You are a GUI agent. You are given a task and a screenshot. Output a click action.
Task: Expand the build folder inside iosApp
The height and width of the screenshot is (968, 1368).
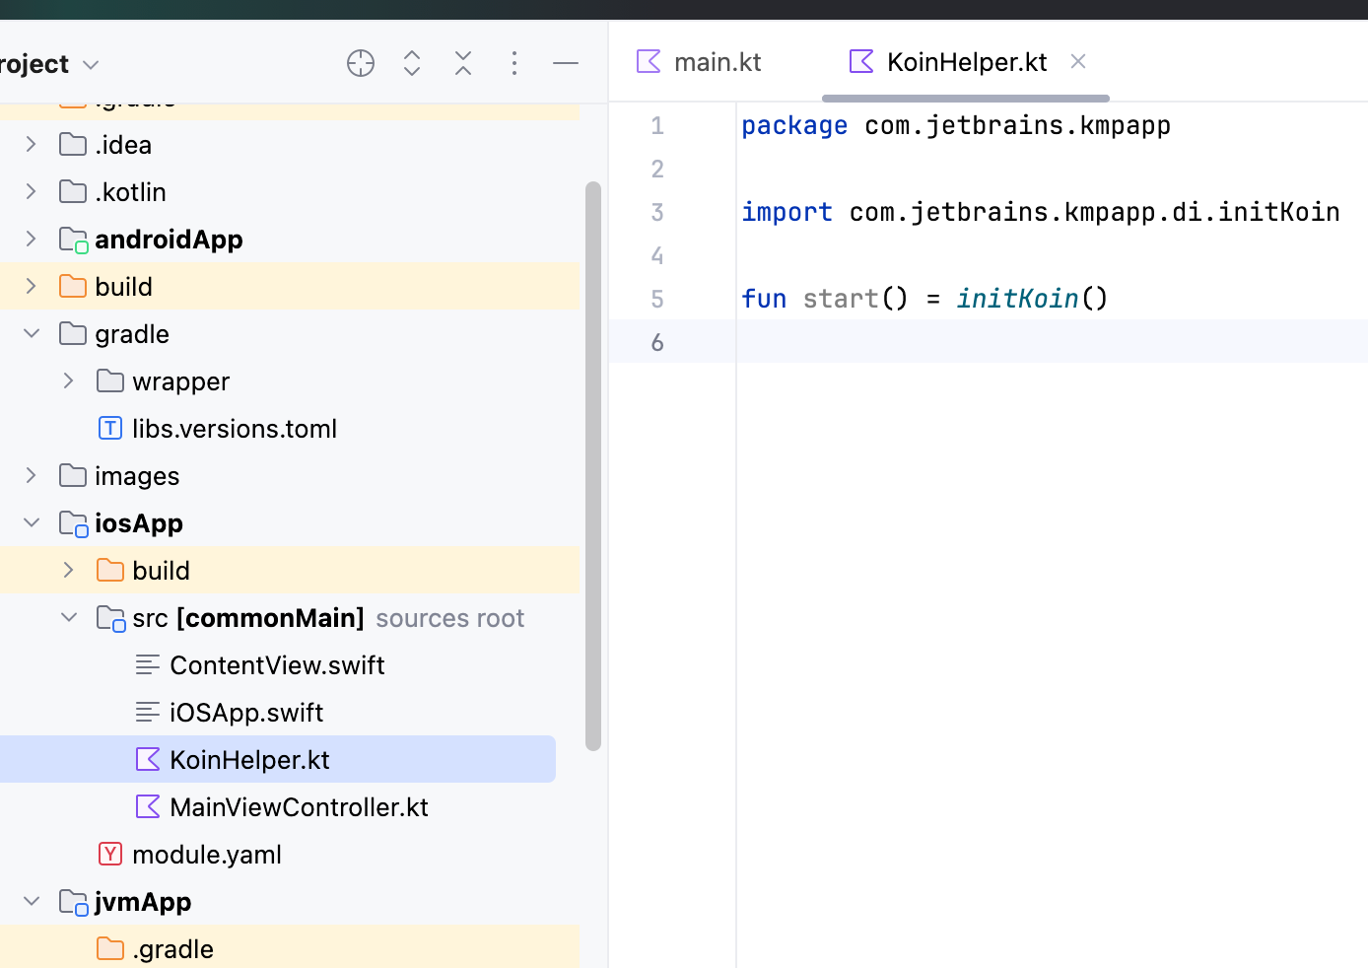pos(69,570)
